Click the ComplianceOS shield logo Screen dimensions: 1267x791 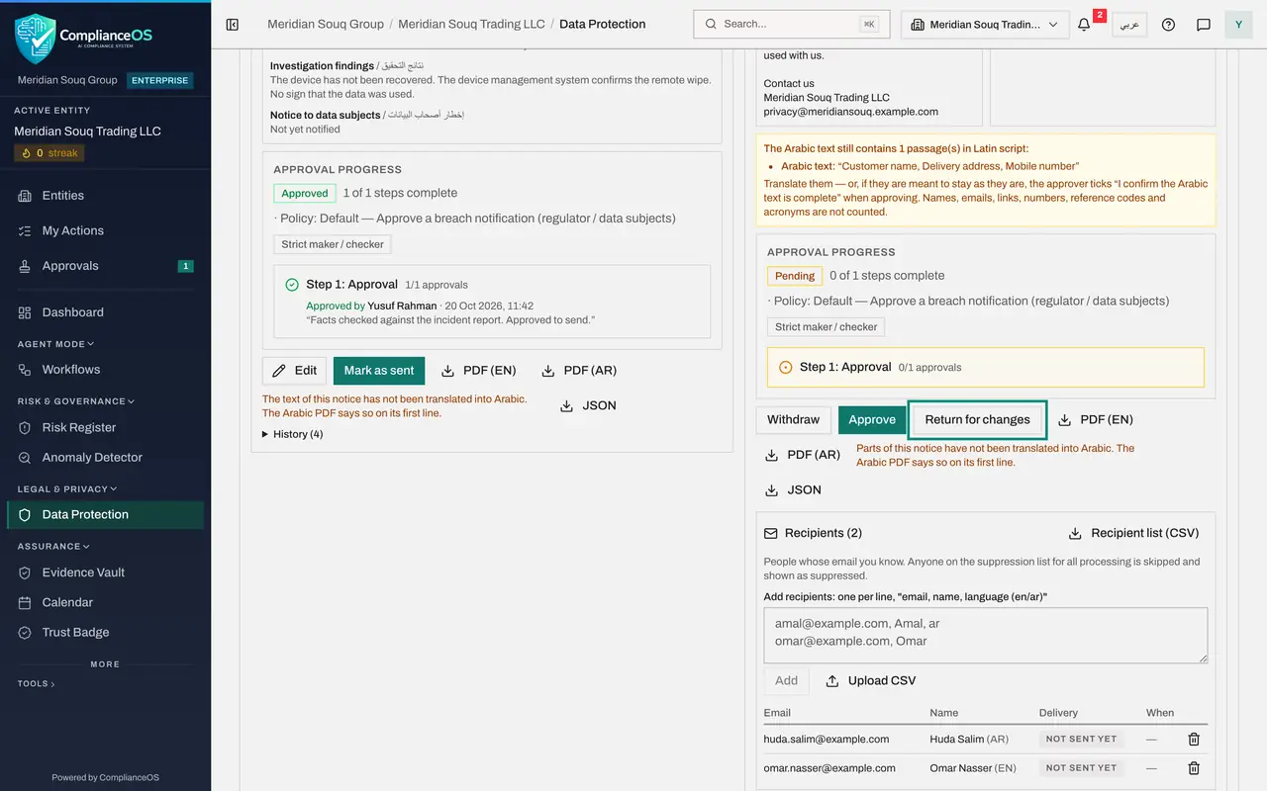35,38
